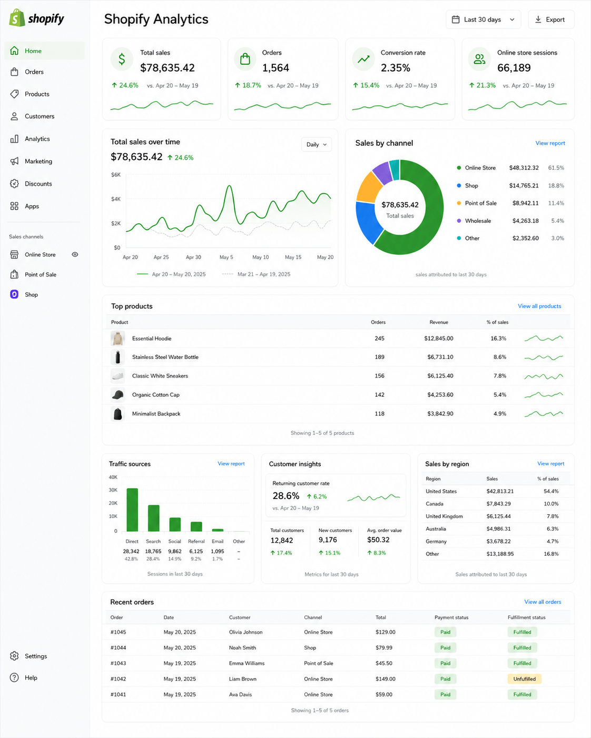Click the Shopify logo
Viewport: 591px width, 738px height.
[x=37, y=18]
